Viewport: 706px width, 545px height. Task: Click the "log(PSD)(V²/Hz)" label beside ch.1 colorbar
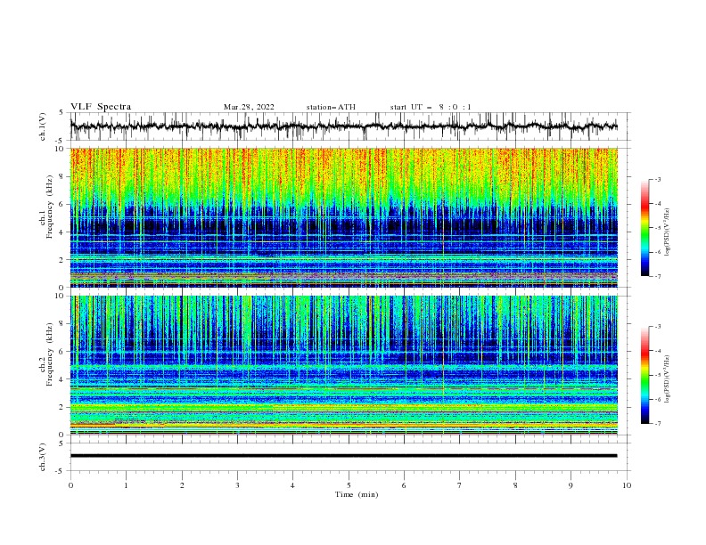(x=667, y=232)
